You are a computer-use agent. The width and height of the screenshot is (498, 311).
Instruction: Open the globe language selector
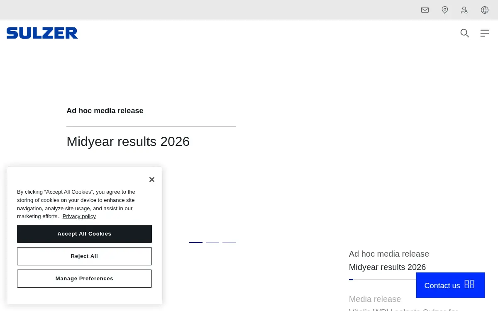click(485, 10)
